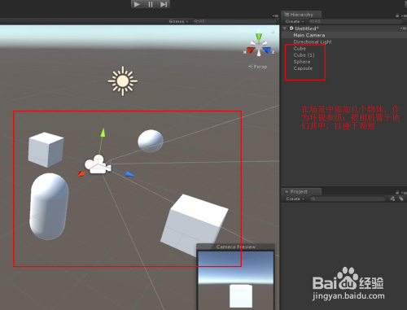
Task: Open the Gizmos dropdown in Scene view
Action: (x=178, y=21)
